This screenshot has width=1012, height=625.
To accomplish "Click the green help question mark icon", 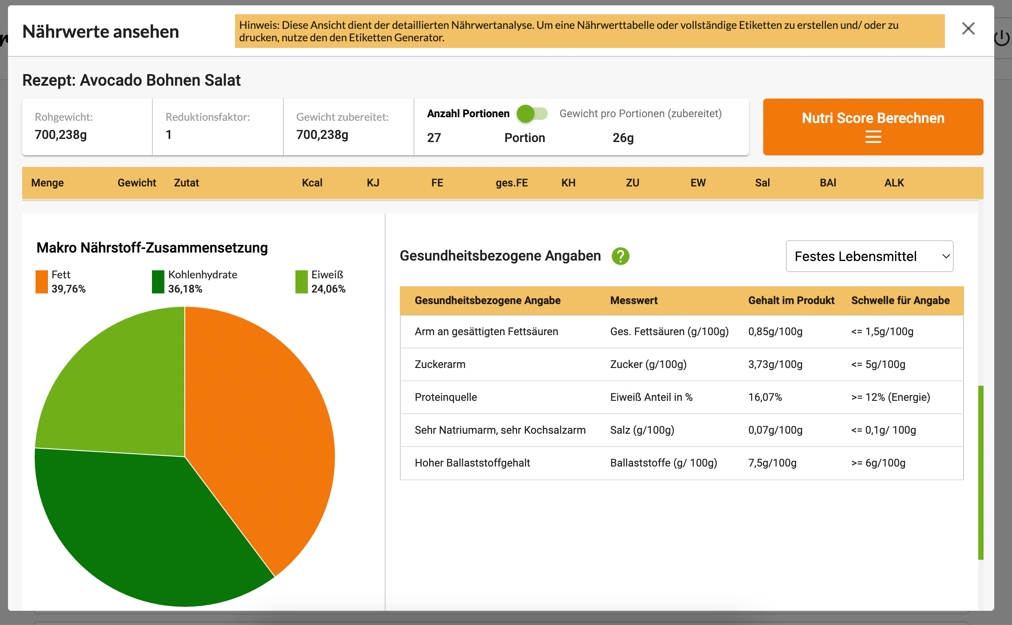I will pos(620,256).
